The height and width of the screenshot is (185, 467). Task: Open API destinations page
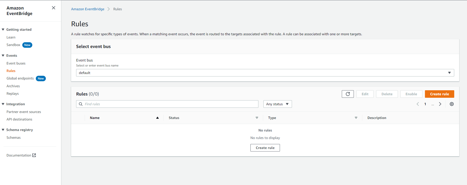point(20,119)
